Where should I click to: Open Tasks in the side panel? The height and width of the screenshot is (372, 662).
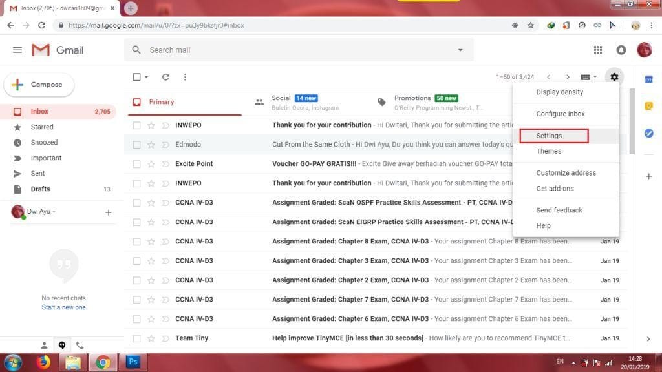(x=649, y=133)
